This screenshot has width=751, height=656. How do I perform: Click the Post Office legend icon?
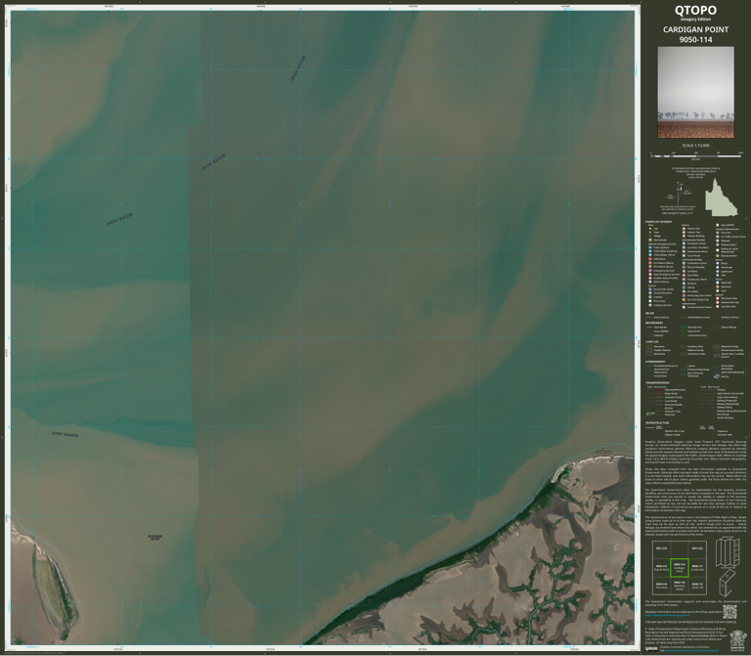tap(684, 276)
